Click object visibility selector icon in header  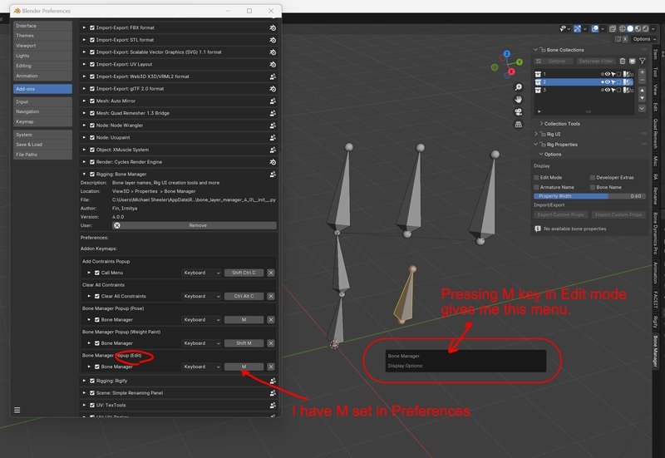563,29
